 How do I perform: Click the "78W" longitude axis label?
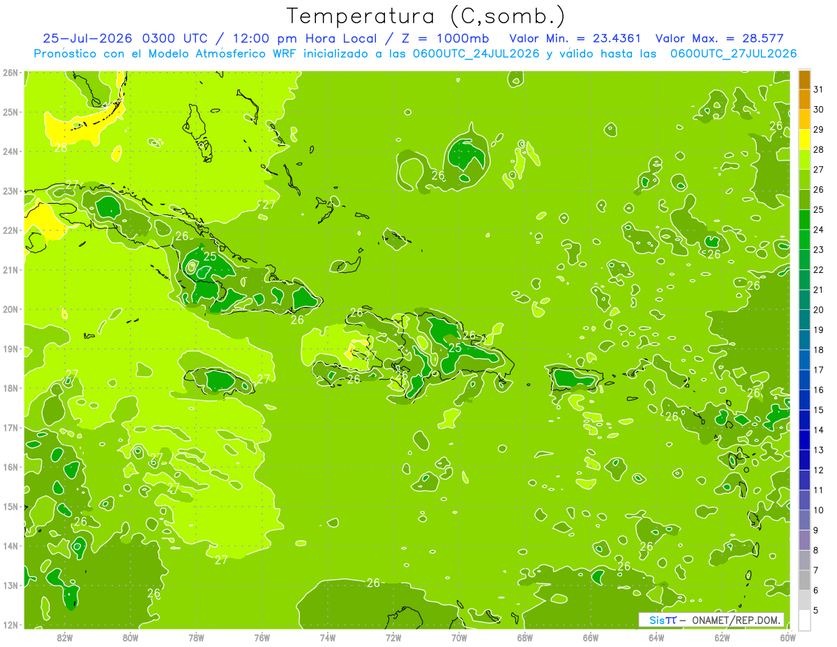(x=196, y=638)
